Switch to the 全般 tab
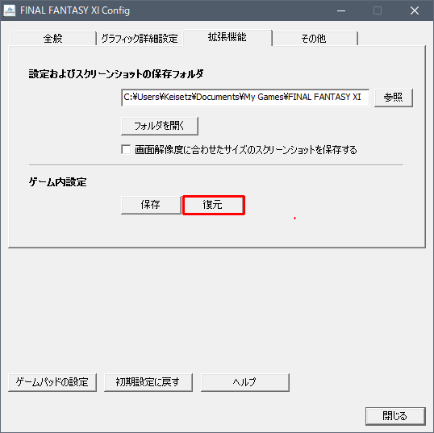The height and width of the screenshot is (433, 434). coord(53,39)
